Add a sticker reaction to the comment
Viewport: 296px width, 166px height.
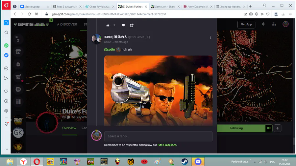[132, 25]
